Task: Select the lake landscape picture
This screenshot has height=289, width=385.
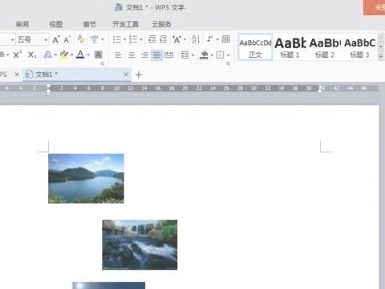Action: 86,178
